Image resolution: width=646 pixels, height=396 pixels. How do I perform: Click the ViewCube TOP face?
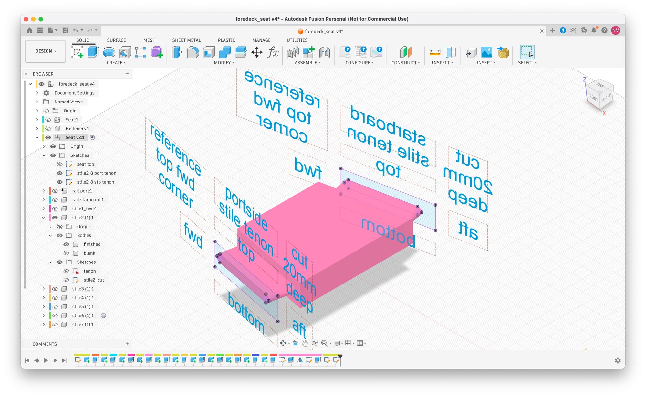tap(600, 85)
